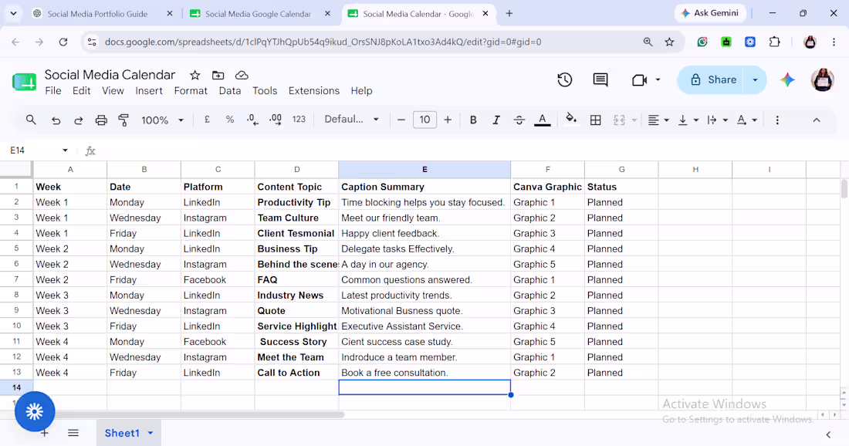This screenshot has height=446, width=849.
Task: Click the font size input field
Action: pos(424,120)
